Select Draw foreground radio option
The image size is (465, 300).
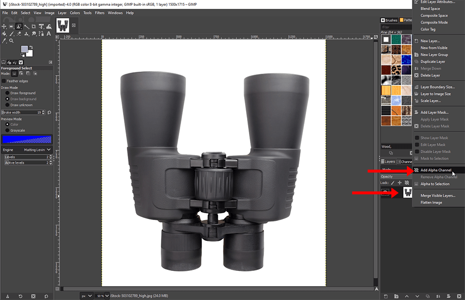(7, 93)
